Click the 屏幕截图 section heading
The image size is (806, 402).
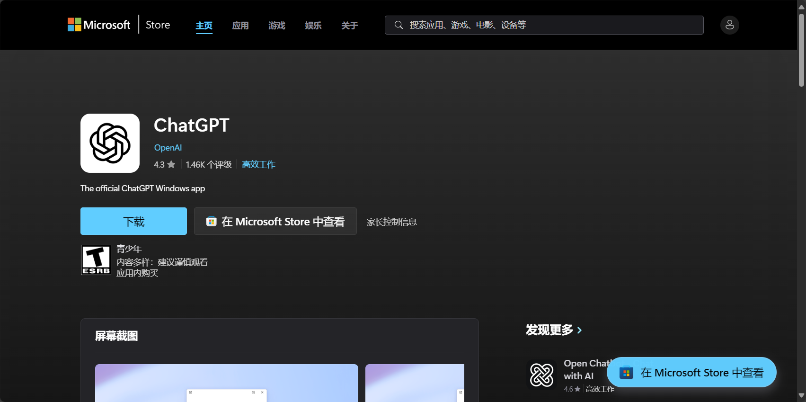(x=116, y=336)
